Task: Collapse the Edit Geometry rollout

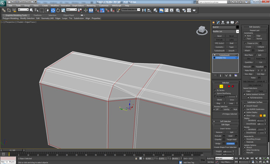Action: tap(255, 27)
